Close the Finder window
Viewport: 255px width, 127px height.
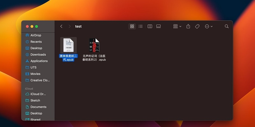point(27,26)
